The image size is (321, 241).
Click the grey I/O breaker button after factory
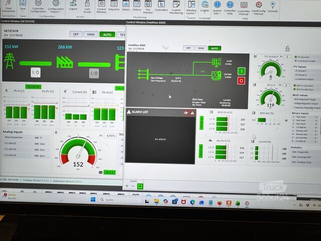94,73
